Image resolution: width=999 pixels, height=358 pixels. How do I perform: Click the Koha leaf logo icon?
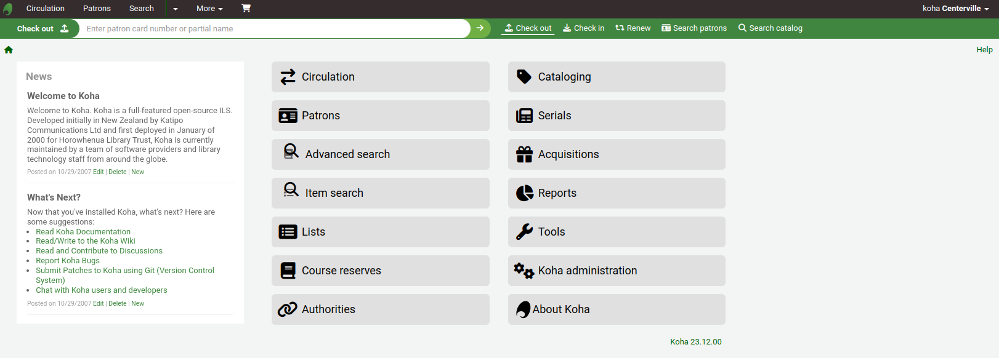[8, 9]
